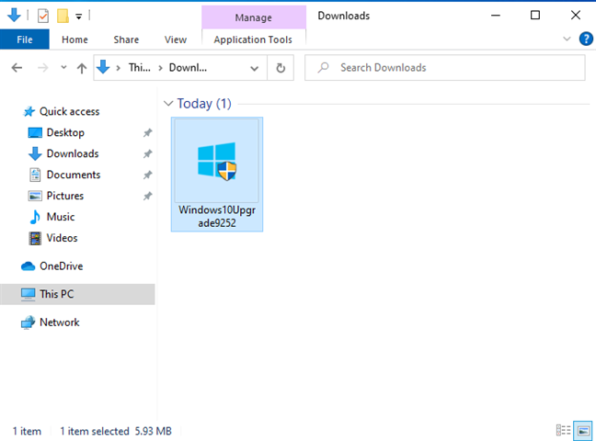Viewport: 596px width, 441px height.
Task: Select the Windows10Upgrade9252 file icon
Action: click(217, 161)
